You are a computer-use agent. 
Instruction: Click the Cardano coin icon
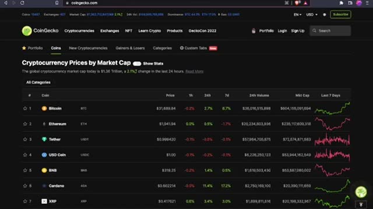click(44, 186)
